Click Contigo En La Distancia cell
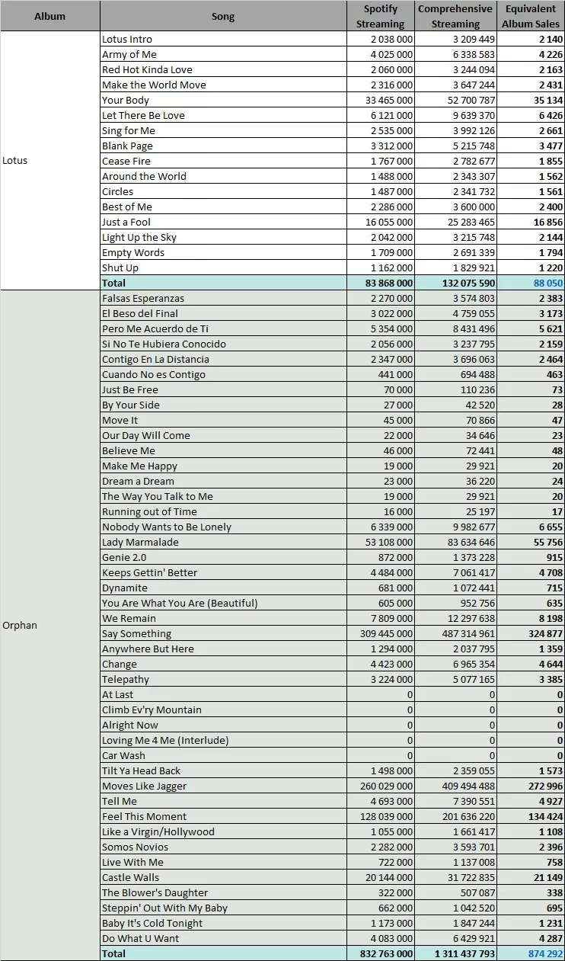This screenshot has width=565, height=961. 223,359
